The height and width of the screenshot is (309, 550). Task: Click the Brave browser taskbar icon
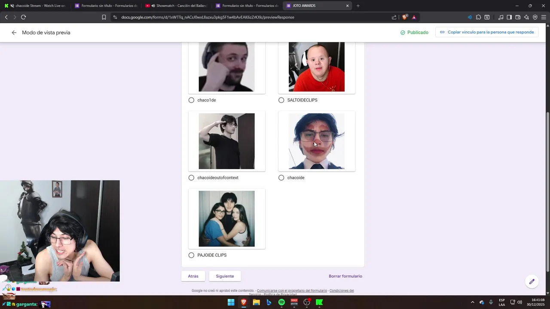coord(244,302)
